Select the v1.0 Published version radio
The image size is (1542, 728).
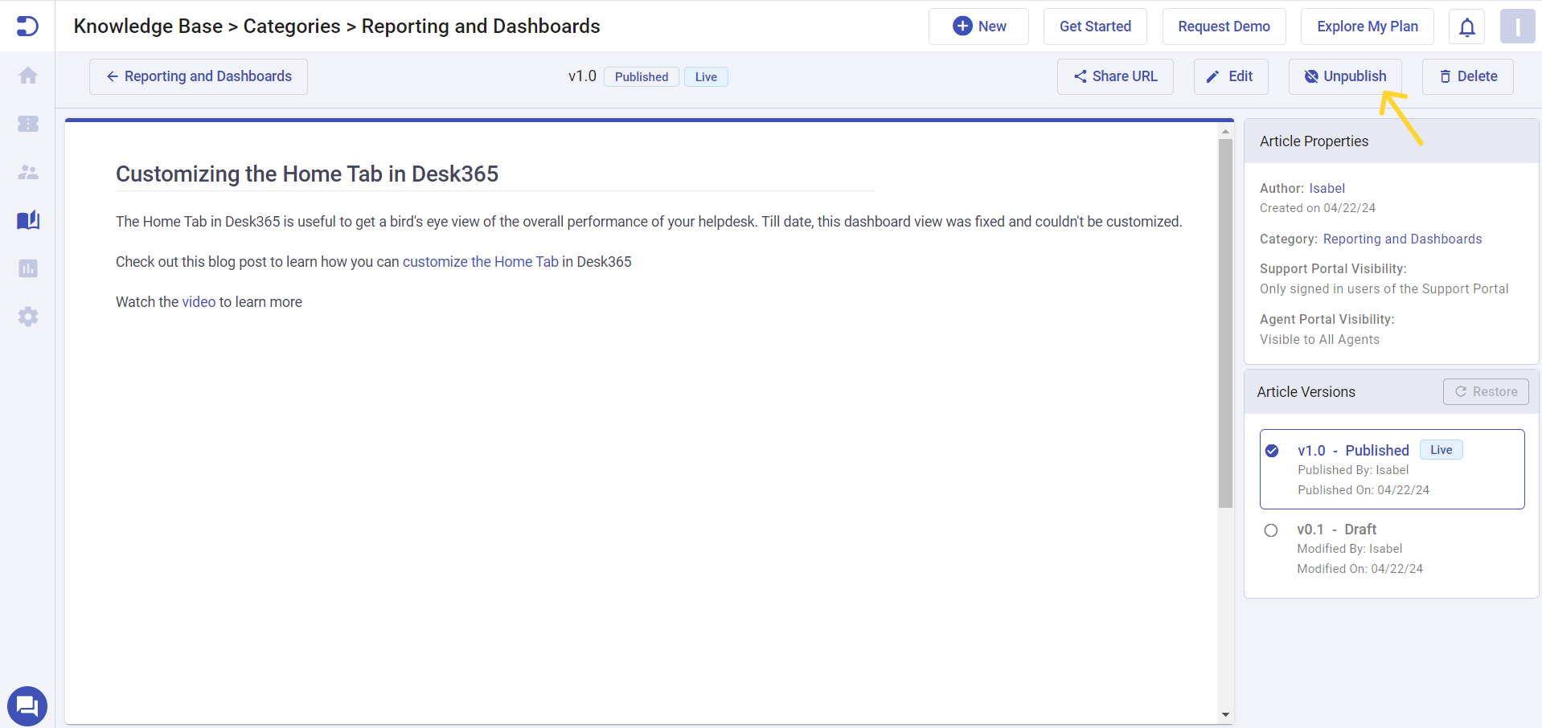click(1272, 451)
